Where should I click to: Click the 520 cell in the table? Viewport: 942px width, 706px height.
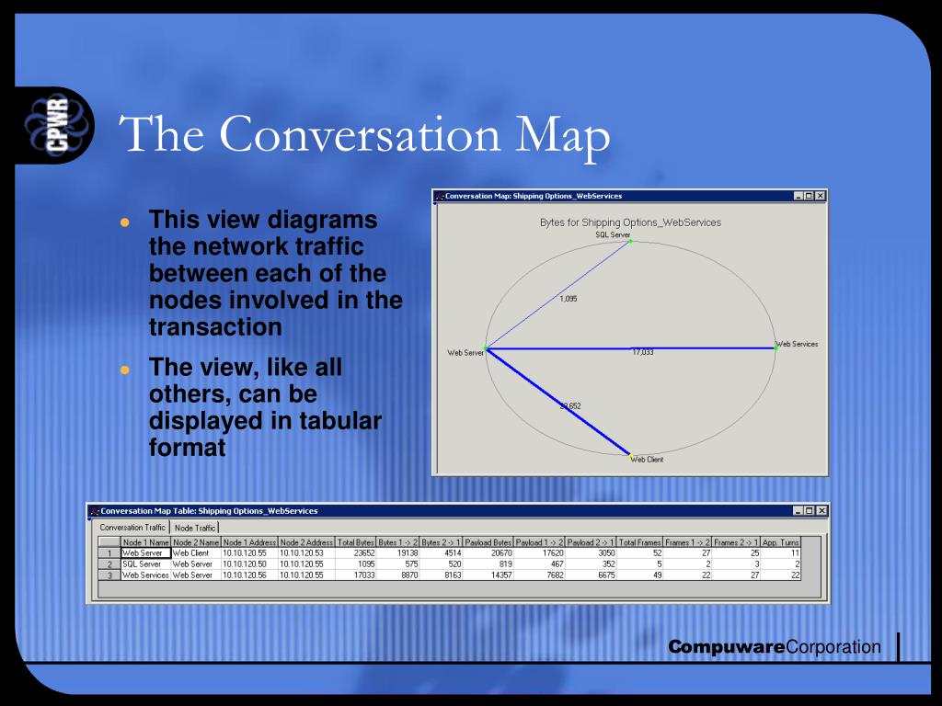tap(441, 564)
